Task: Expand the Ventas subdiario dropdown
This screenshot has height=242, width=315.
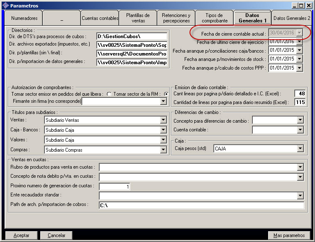Action: (x=163, y=120)
